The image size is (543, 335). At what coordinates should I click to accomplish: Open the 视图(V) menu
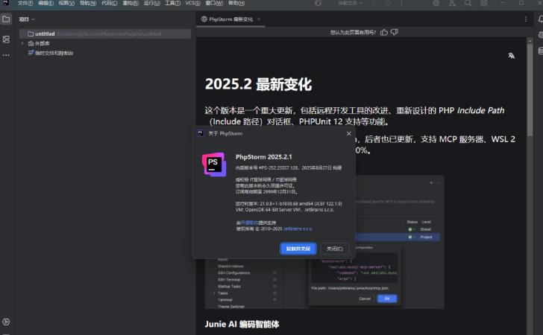[66, 3]
